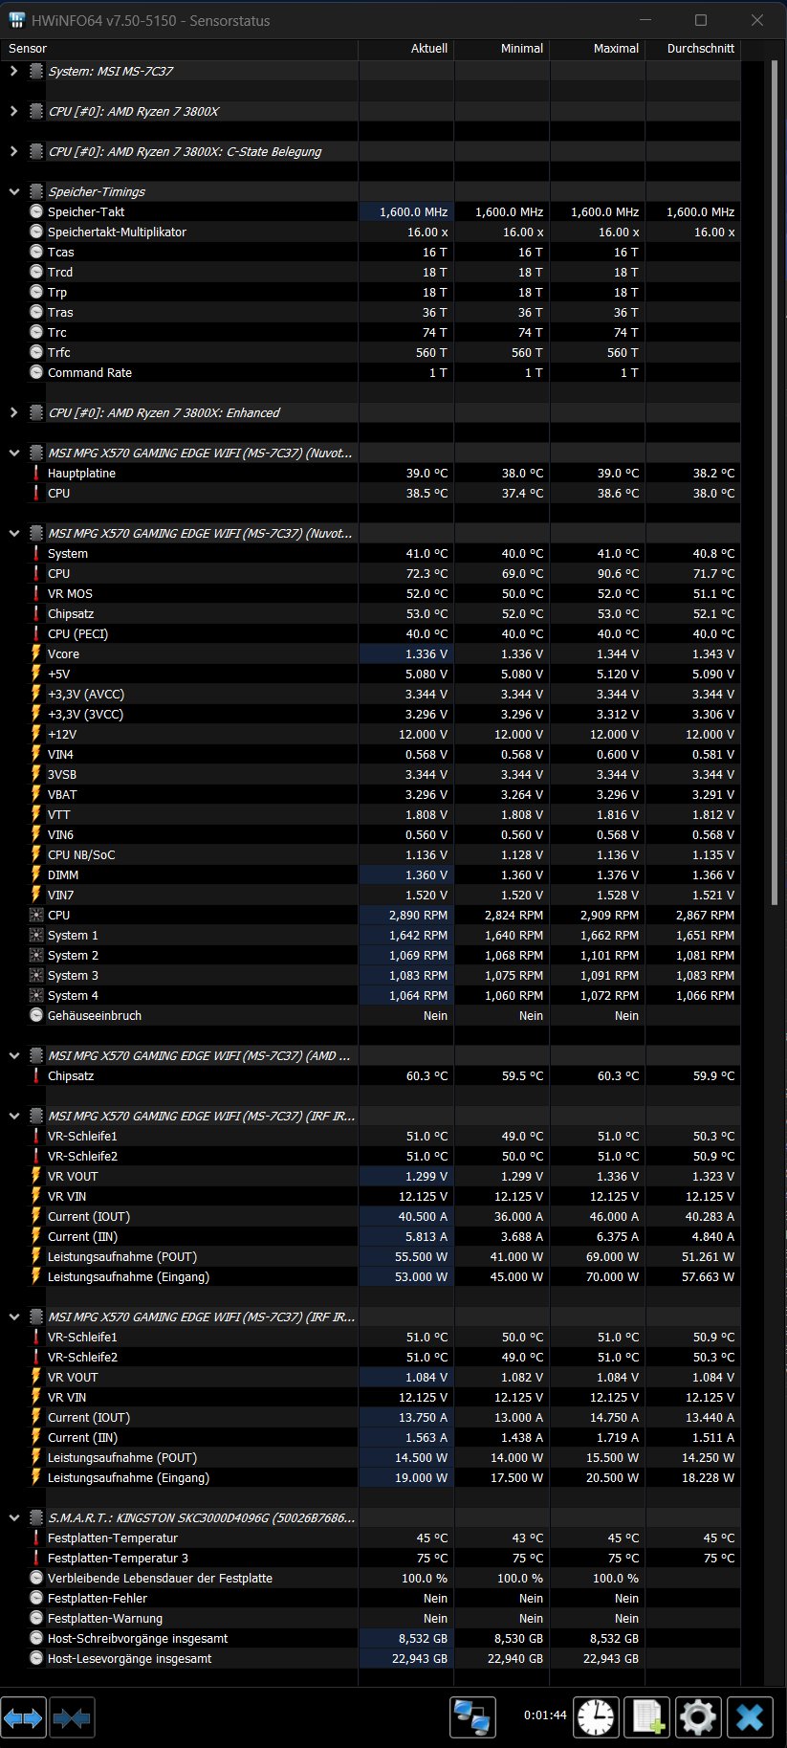Viewport: 787px width, 1748px height.
Task: Click the vertical scrollbar thumb
Action: click(774, 483)
